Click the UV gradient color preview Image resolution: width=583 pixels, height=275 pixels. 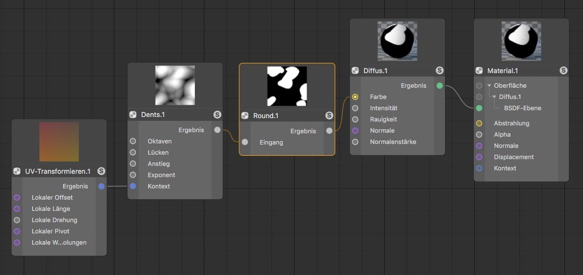pos(59,142)
